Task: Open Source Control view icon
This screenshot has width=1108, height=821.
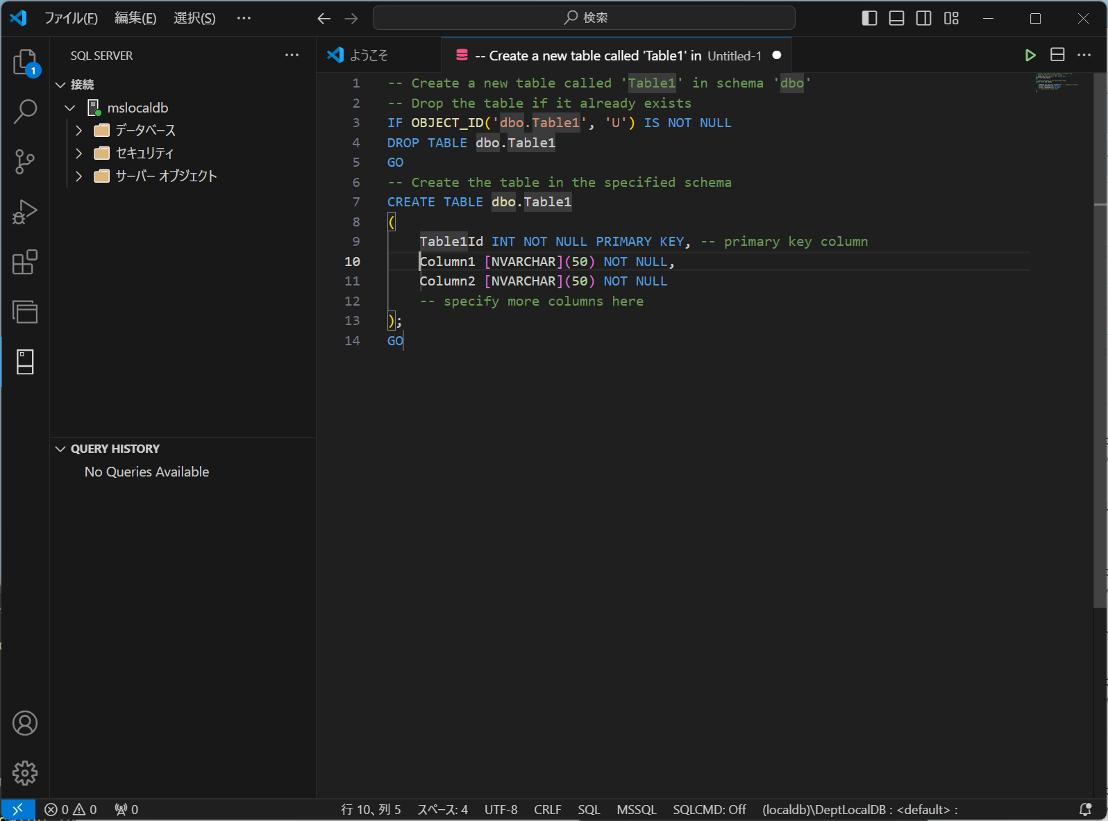Action: pyautogui.click(x=25, y=162)
